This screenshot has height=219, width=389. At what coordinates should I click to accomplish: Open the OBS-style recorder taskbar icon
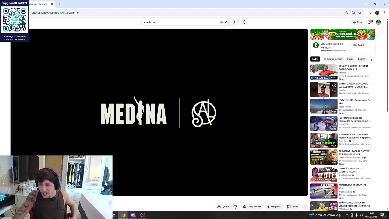coord(143,215)
